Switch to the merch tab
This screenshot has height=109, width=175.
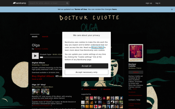(x=45, y=37)
